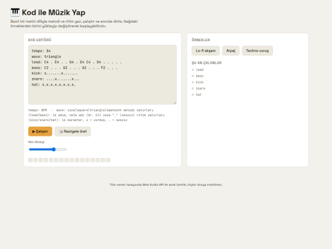Click the 'lead:' melody line in editor
332x249 pixels.
click(77, 62)
